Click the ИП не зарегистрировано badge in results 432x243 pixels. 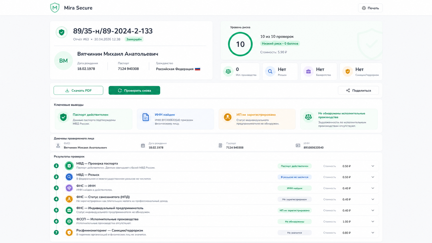[295, 210]
